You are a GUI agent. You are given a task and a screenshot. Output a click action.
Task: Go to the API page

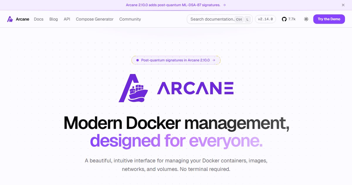67,19
